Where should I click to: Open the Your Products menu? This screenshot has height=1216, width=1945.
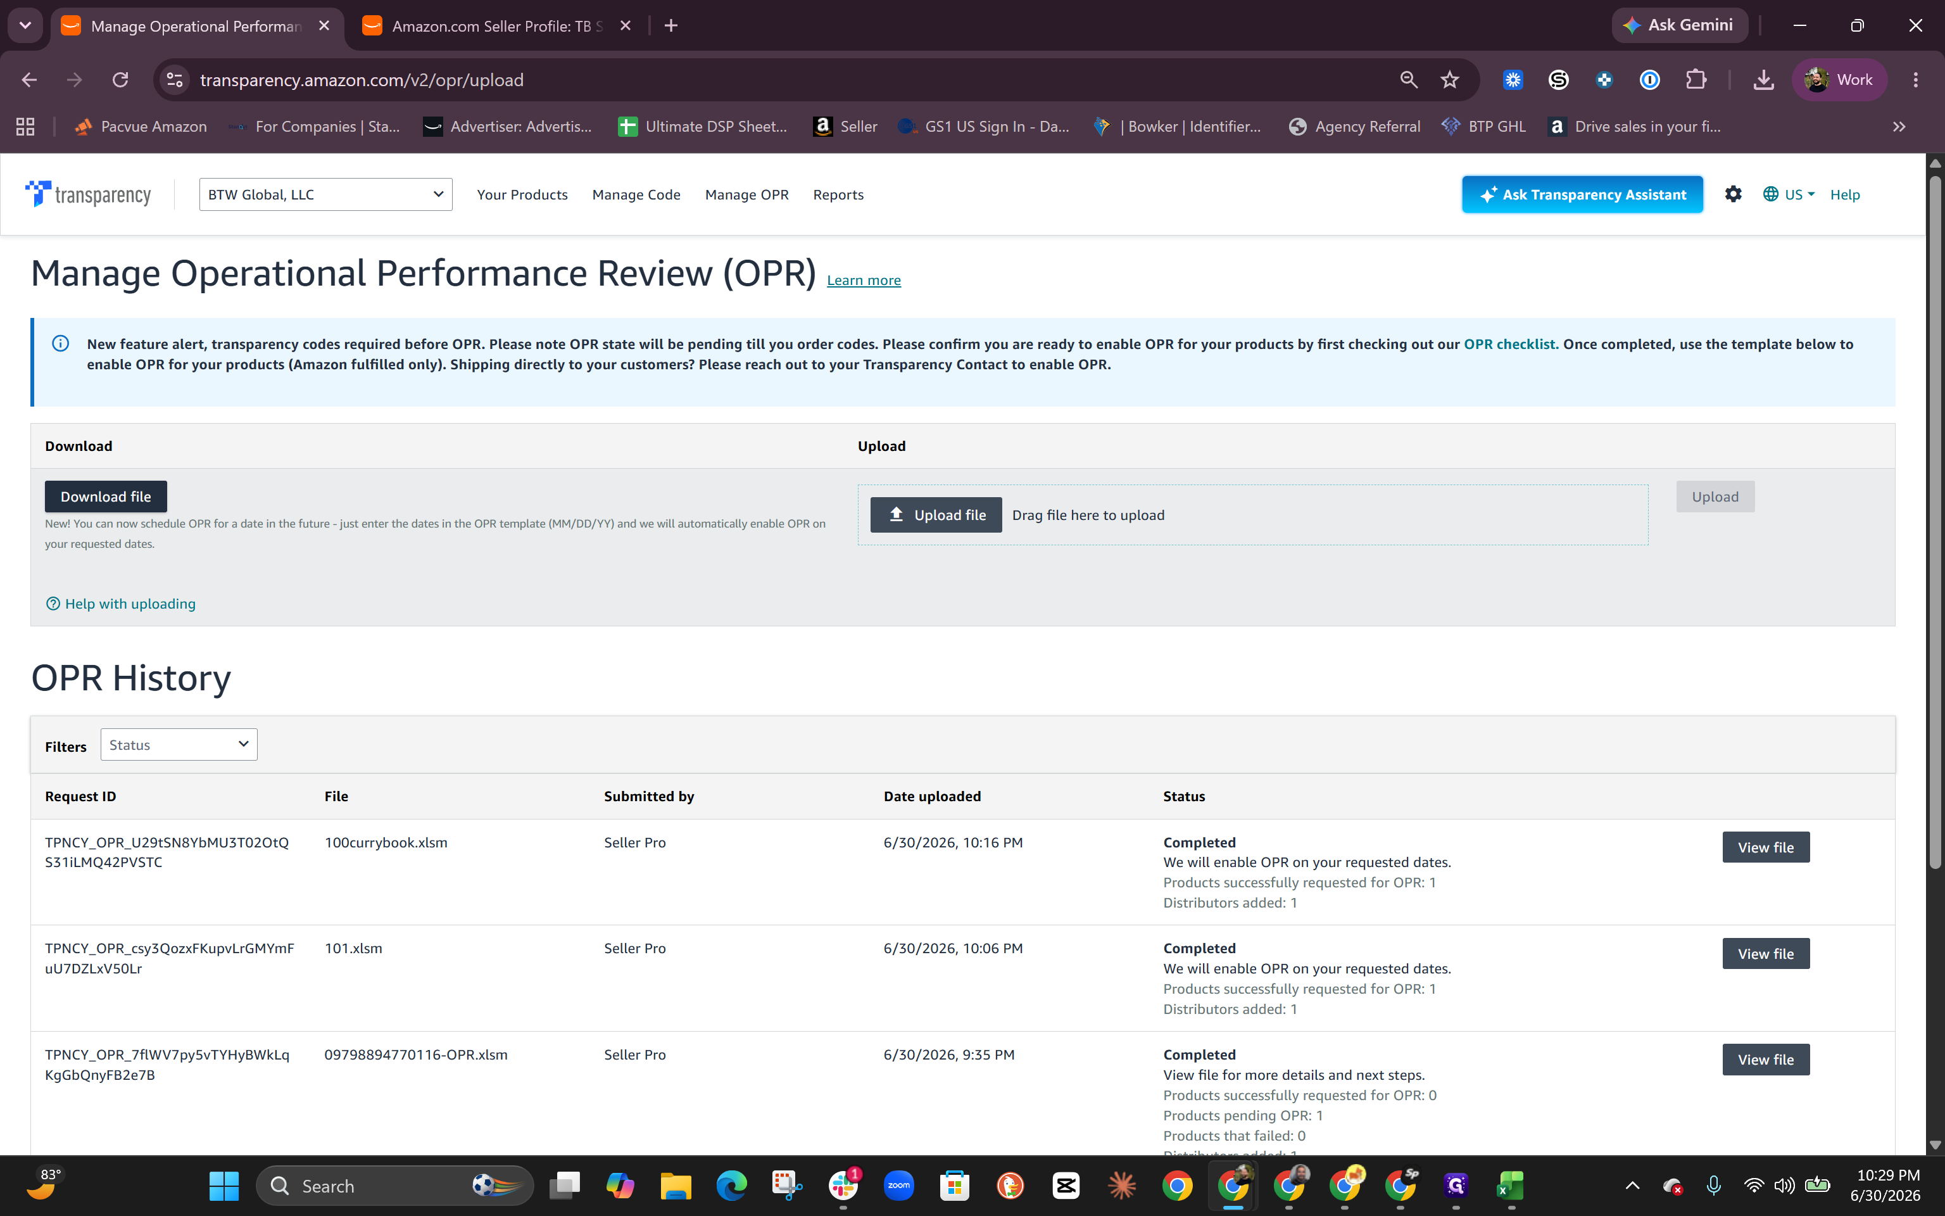click(x=522, y=194)
